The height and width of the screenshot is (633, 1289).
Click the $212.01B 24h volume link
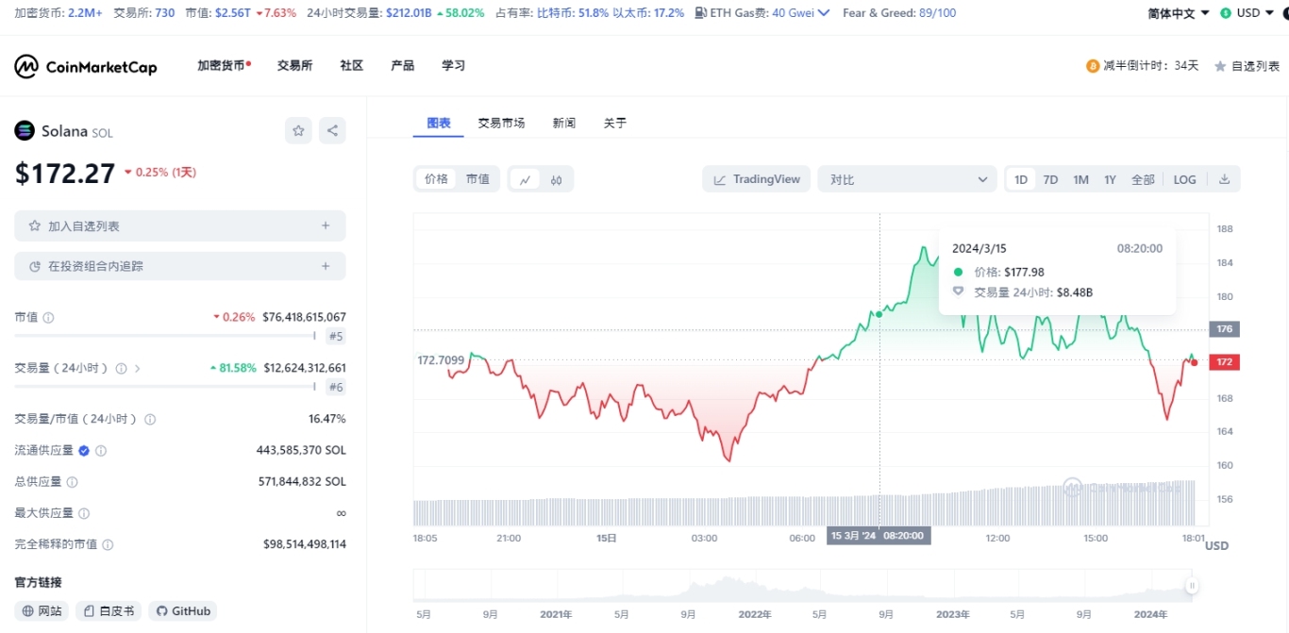coord(409,13)
